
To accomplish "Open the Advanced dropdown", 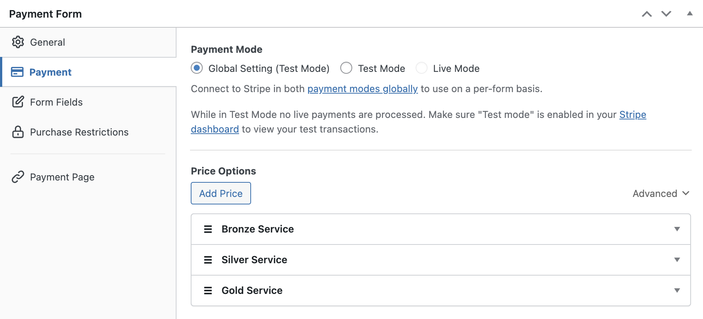I will pos(661,194).
